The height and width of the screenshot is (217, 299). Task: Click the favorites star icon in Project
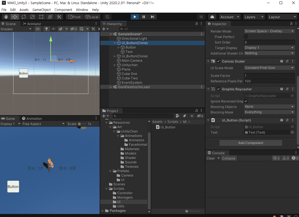pos(192,116)
